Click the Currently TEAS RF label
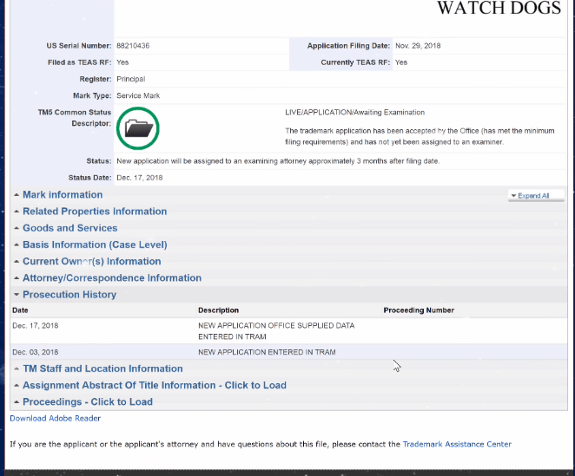The width and height of the screenshot is (575, 476). 355,62
